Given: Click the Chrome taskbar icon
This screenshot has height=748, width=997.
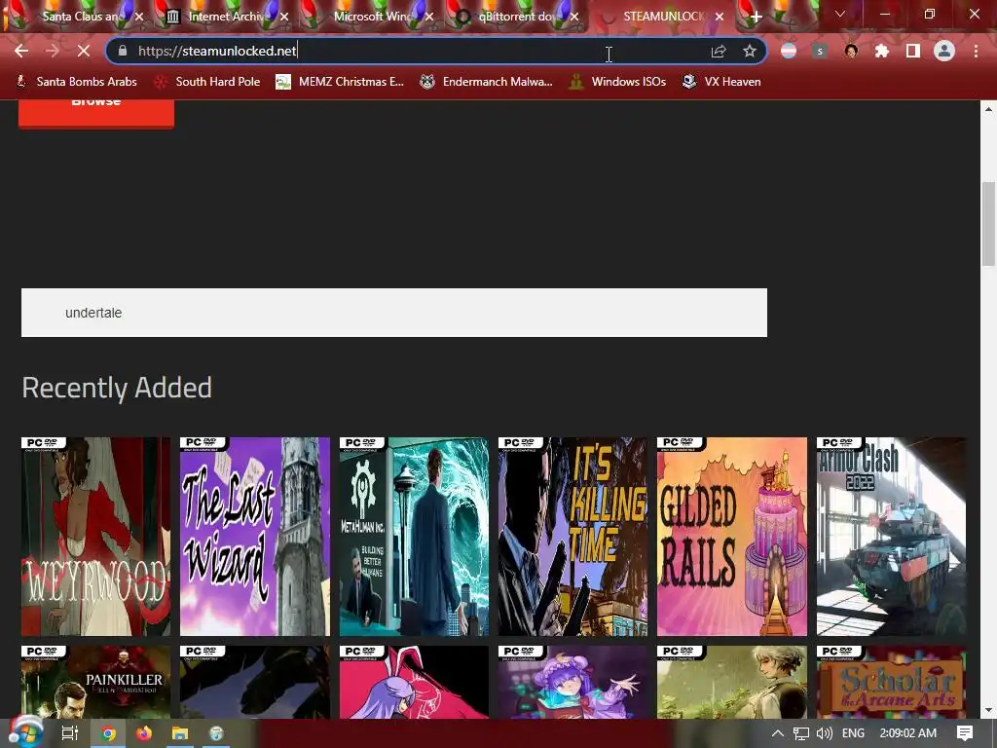Looking at the screenshot, I should point(108,733).
